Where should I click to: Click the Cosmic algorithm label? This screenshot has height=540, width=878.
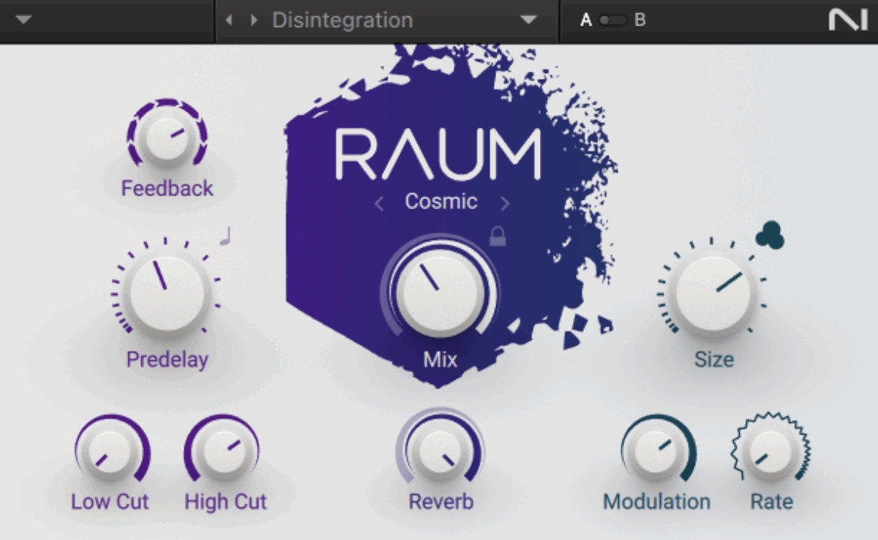(440, 202)
